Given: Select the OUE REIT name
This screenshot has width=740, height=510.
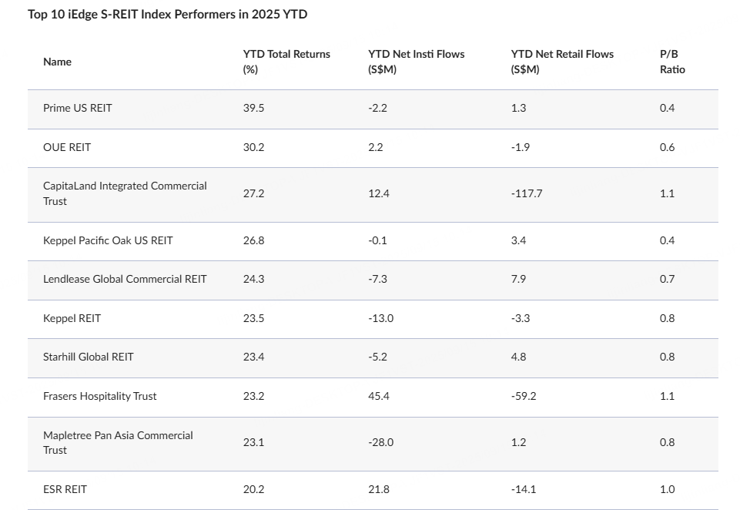Looking at the screenshot, I should point(67,147).
